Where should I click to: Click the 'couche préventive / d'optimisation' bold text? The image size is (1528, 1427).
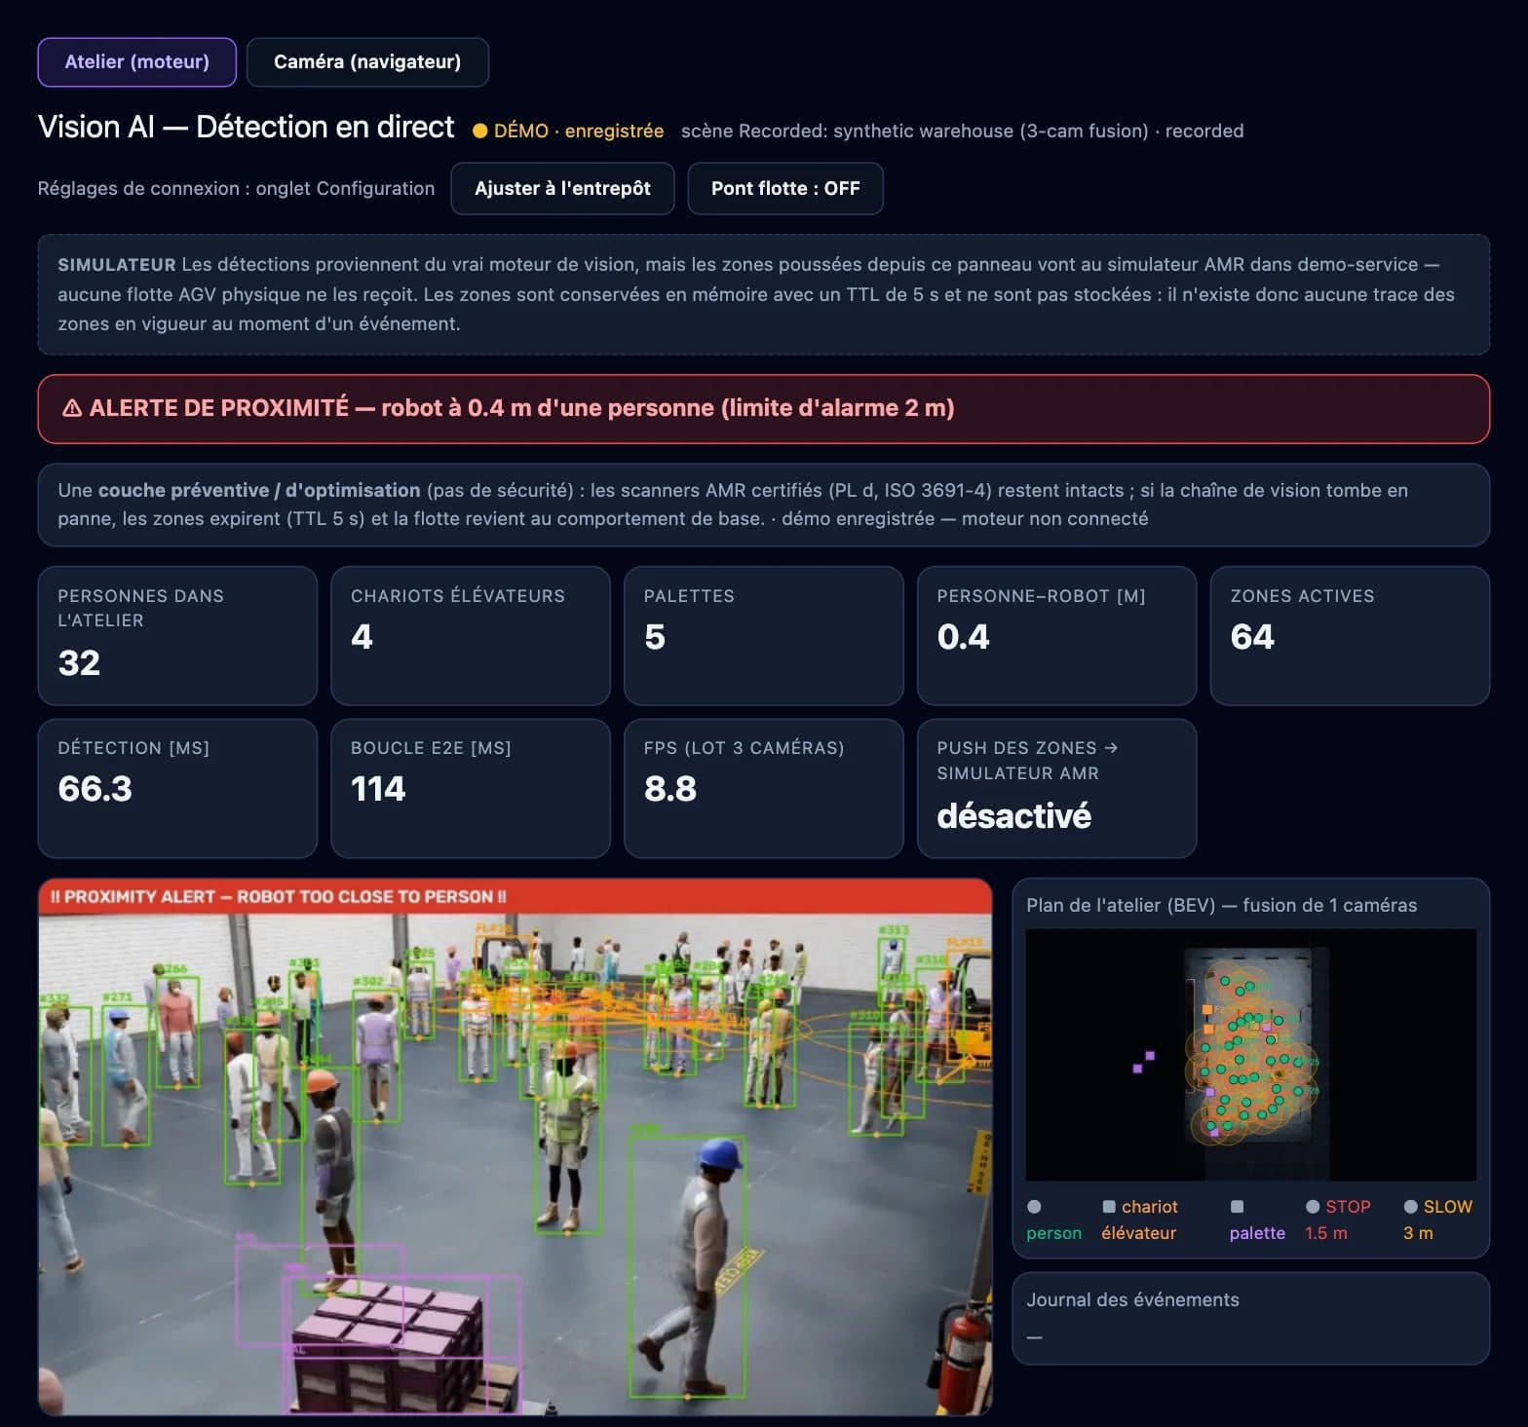pos(259,491)
